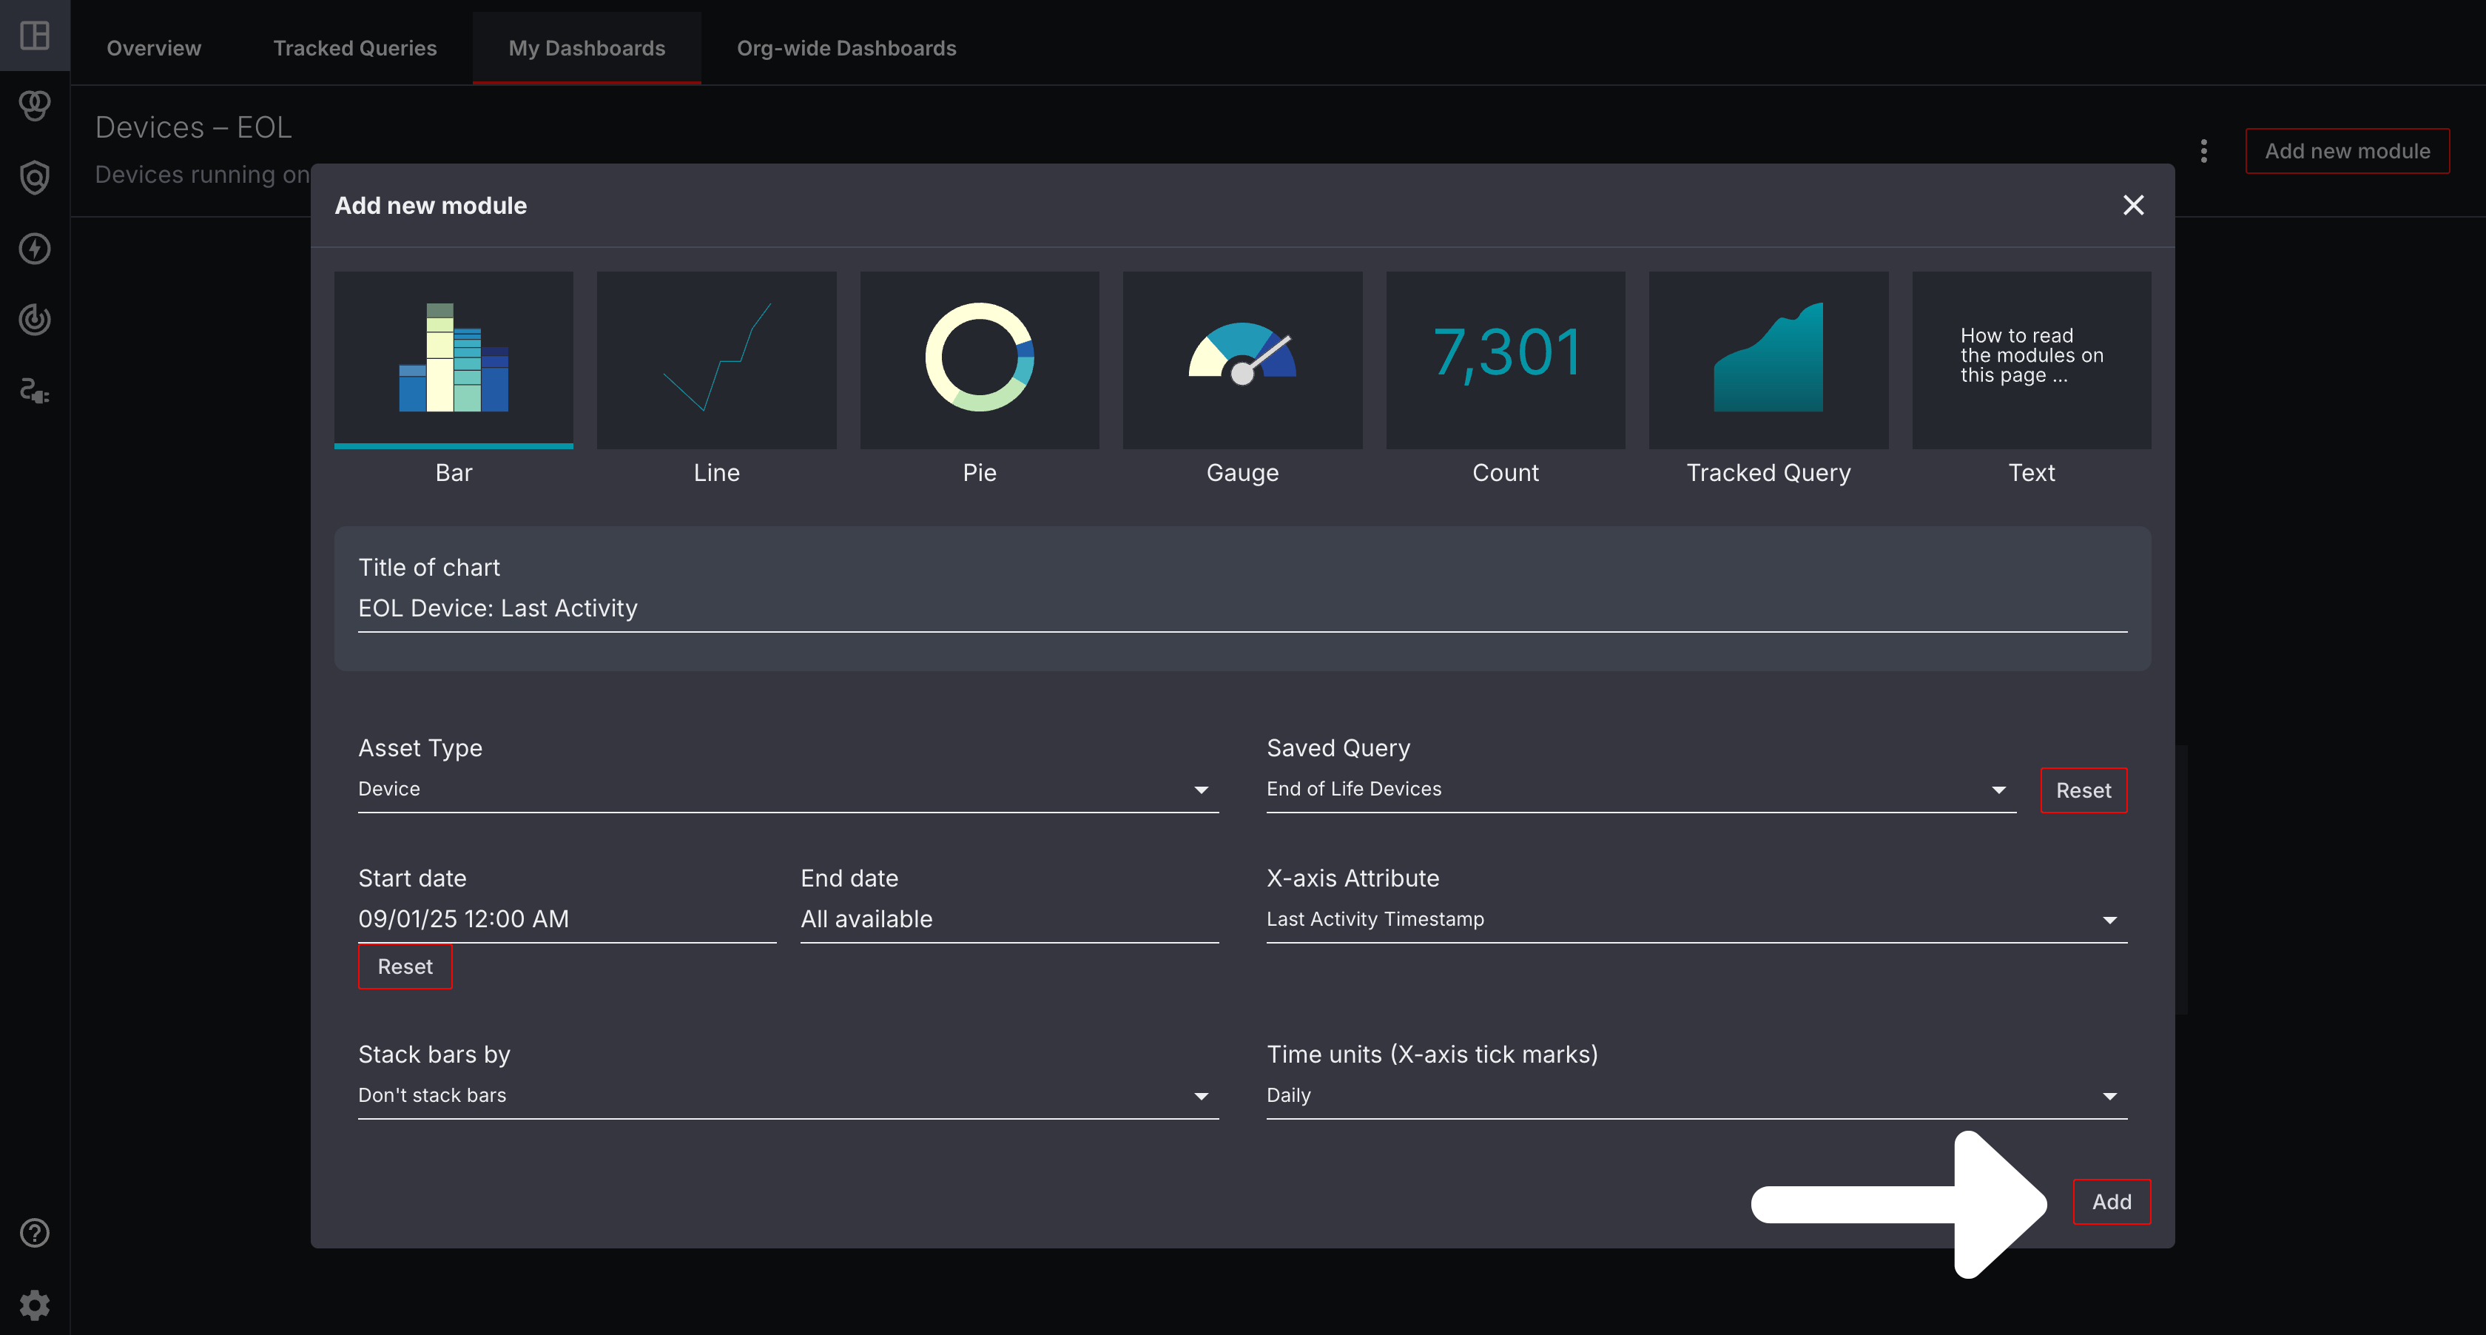The image size is (2486, 1335).
Task: Click the Title of chart input field
Action: 1241,609
